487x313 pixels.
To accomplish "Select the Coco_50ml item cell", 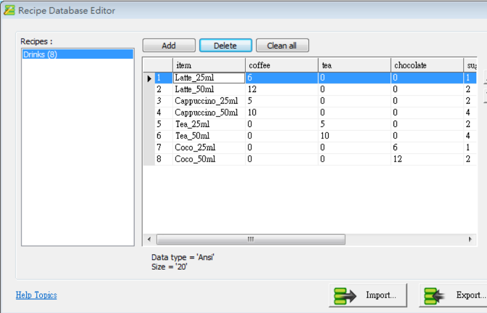I will pyautogui.click(x=209, y=159).
